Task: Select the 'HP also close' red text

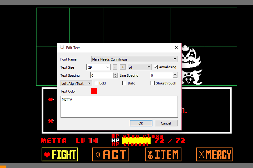Action: coord(138,136)
